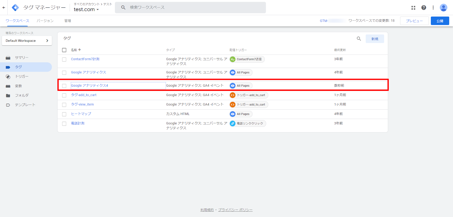Switch to the 管理 tab
The image size is (453, 217).
click(68, 21)
